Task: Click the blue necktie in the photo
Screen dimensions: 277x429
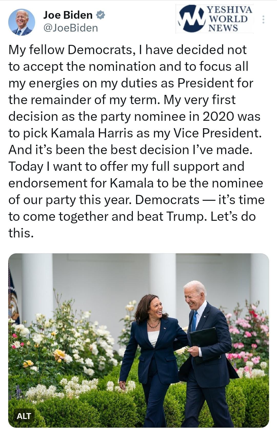Action: click(194, 322)
